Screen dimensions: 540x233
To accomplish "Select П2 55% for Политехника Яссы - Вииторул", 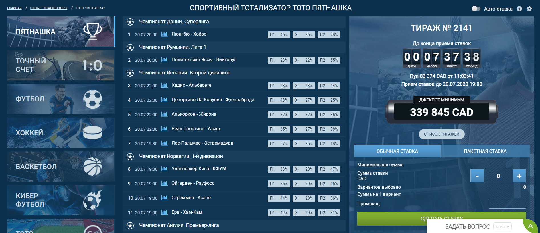I will (329, 60).
